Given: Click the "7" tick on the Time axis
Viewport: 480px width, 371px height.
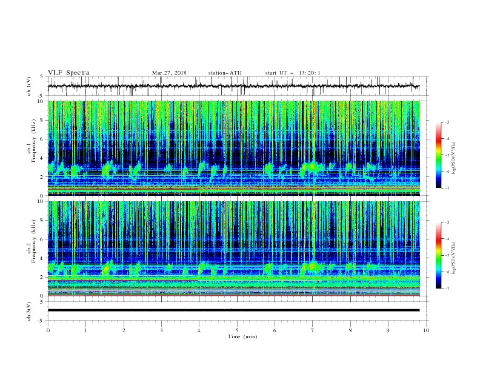Looking at the screenshot, I should click(313, 330).
